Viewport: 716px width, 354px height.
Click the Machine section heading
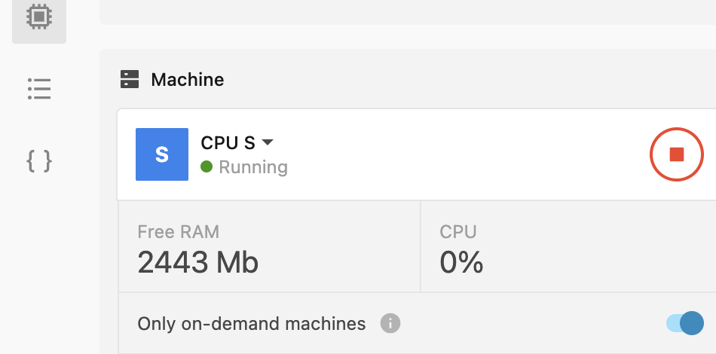pyautogui.click(x=187, y=80)
